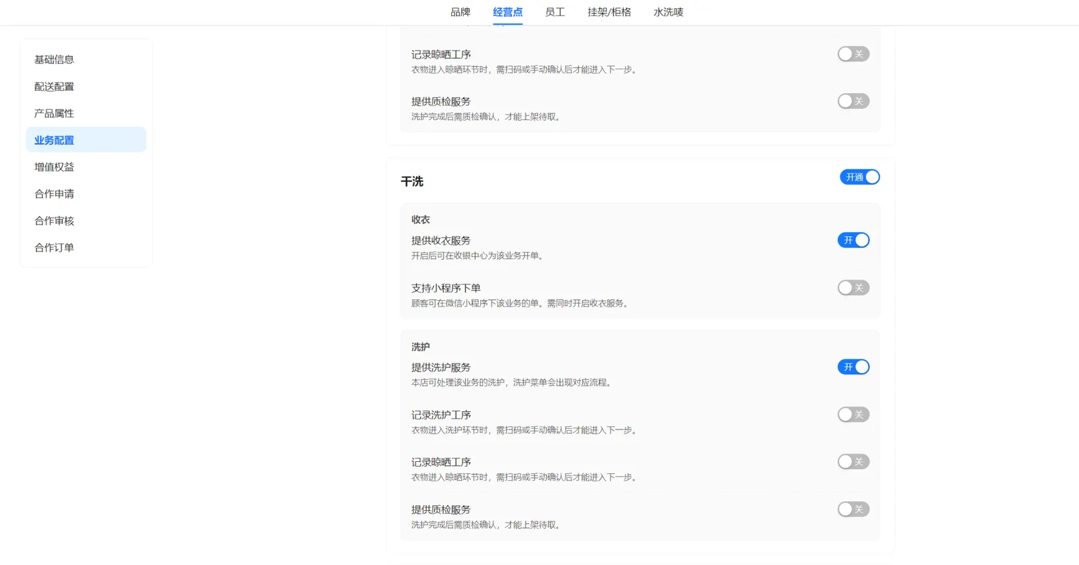Click the 提供洗护服务 label text
The width and height of the screenshot is (1079, 565).
pyautogui.click(x=441, y=367)
